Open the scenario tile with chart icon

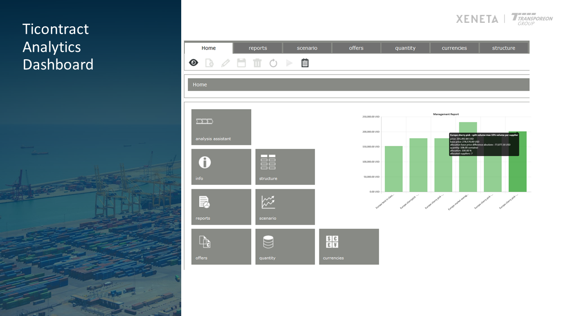[x=285, y=207]
